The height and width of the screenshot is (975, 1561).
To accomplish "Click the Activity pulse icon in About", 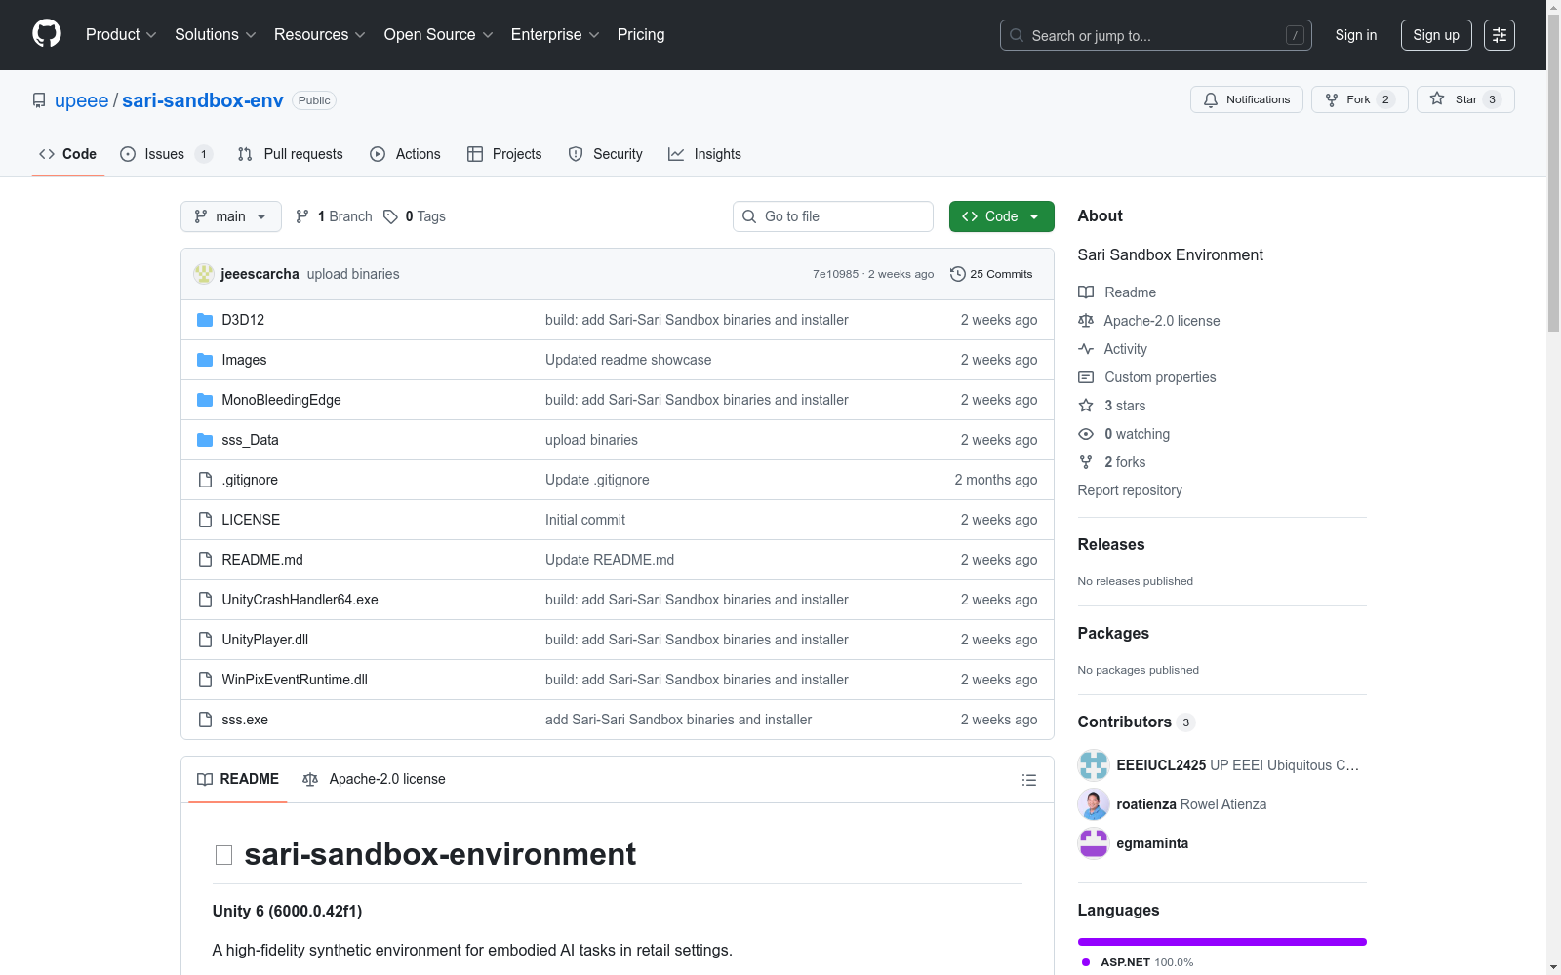I will pyautogui.click(x=1086, y=349).
